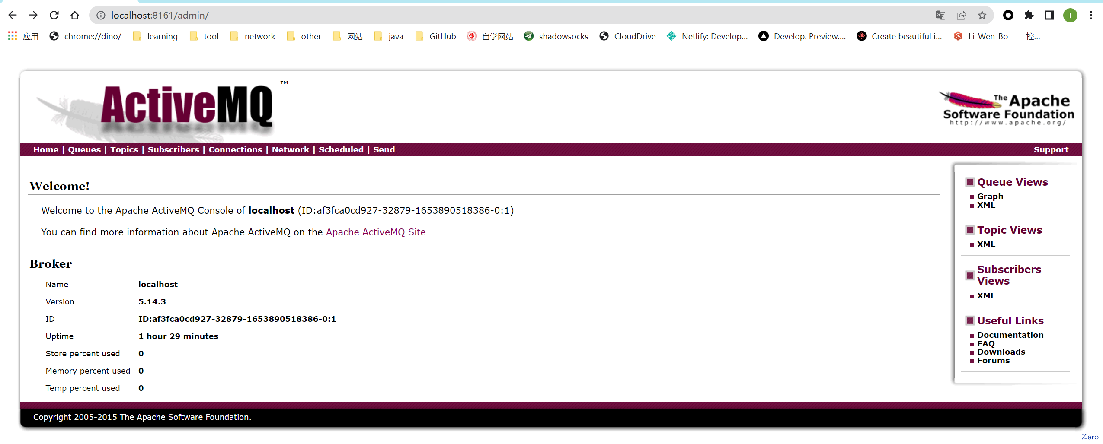
Task: Share this page via share icon
Action: tap(961, 15)
